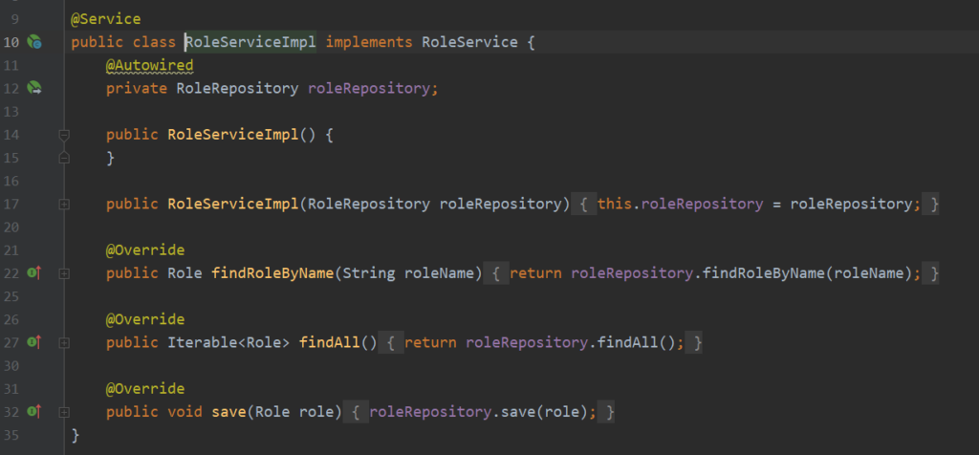Click the implements gutter icon beside findAll
The height and width of the screenshot is (455, 979).
(34, 341)
